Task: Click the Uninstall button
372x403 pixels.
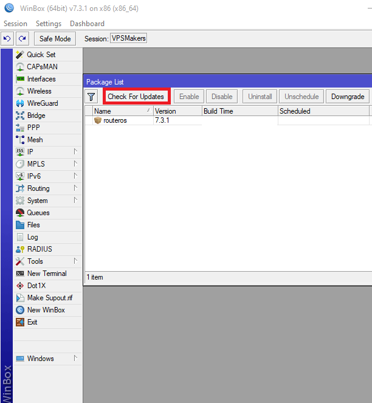Action: coord(260,97)
